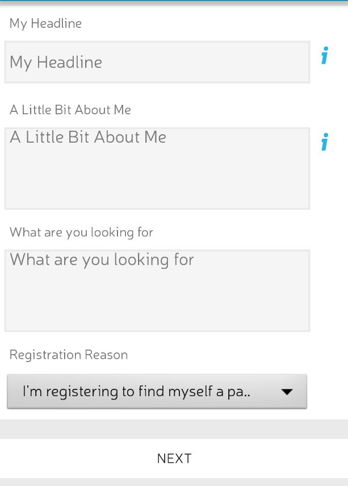Screen dimensions: 348x486
Task: Click the "My Headline" field label
Action: coord(45,23)
